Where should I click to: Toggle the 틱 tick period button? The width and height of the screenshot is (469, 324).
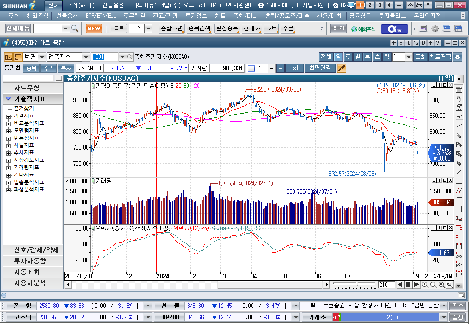click(x=387, y=57)
